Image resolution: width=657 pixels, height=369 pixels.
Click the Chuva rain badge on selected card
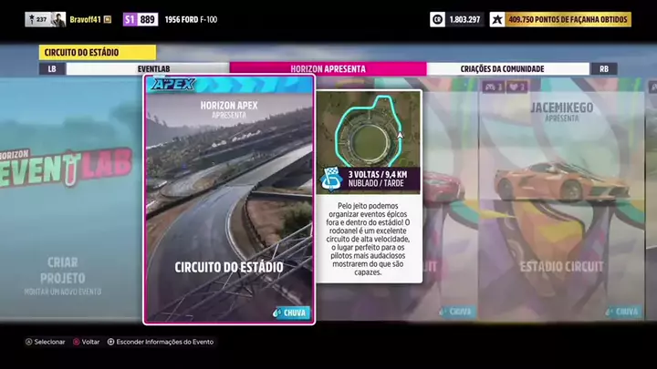click(x=291, y=313)
